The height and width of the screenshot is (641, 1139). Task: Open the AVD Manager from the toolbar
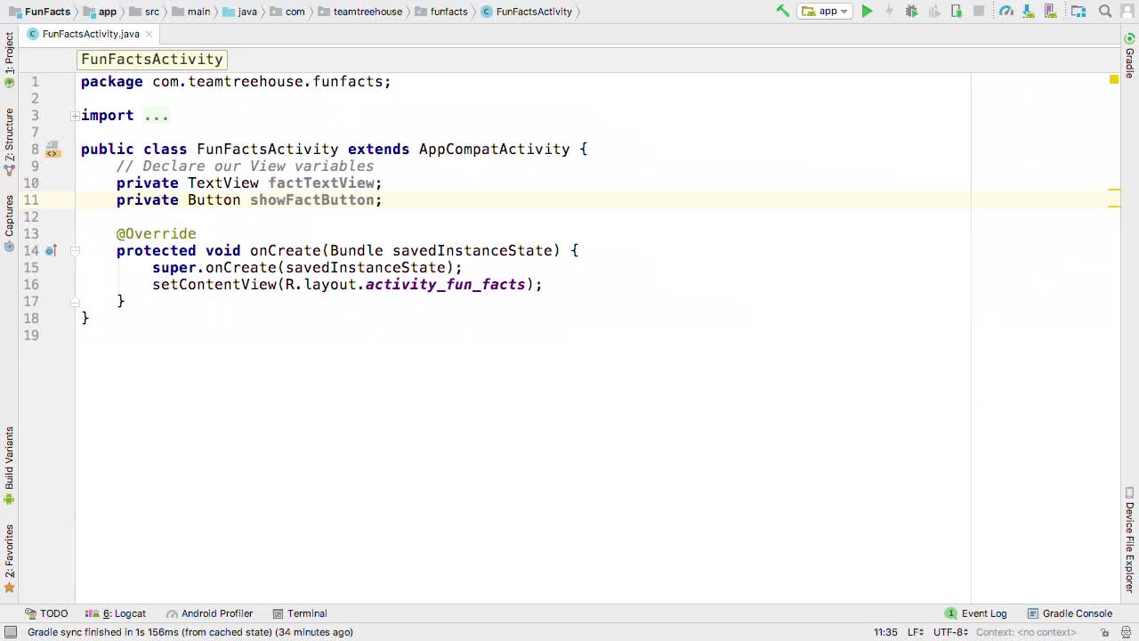click(x=1050, y=11)
